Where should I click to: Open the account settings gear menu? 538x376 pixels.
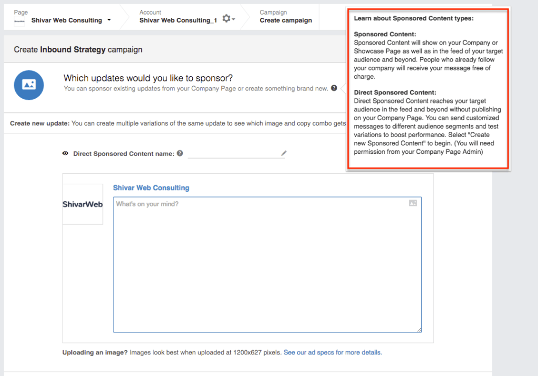[x=228, y=18]
